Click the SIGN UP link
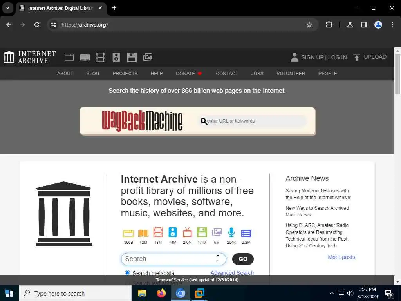 click(312, 57)
